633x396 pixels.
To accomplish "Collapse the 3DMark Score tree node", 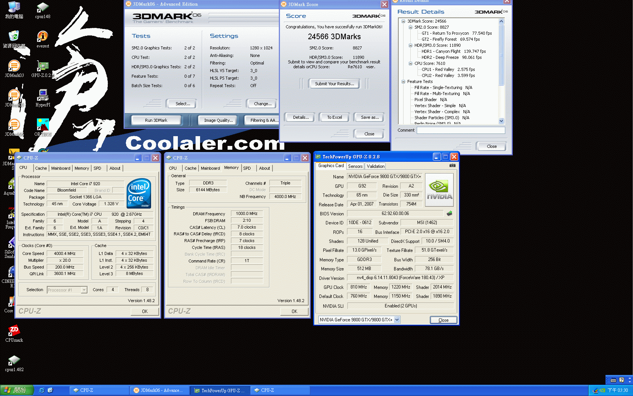I will point(404,21).
